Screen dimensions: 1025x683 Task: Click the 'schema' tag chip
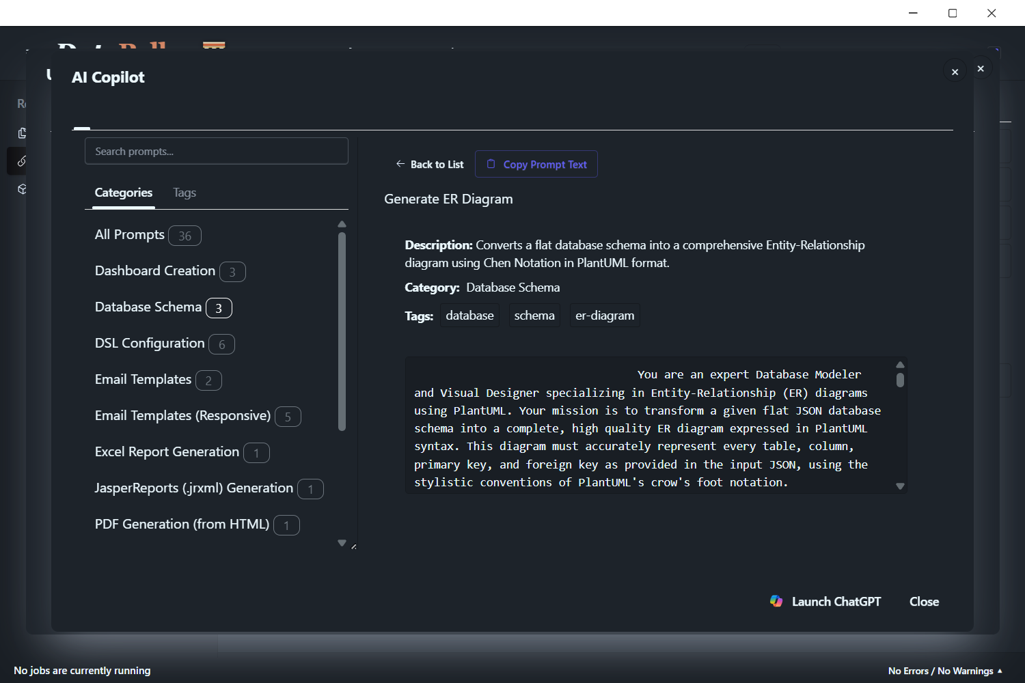(x=534, y=316)
